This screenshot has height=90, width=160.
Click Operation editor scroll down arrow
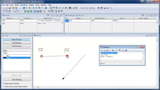point(143,58)
